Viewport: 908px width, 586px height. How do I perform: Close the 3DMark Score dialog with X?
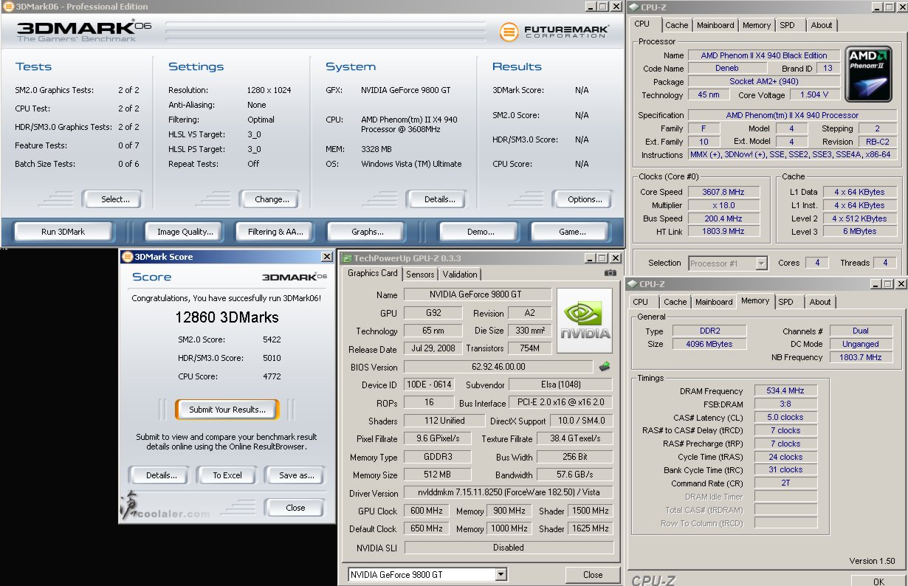pyautogui.click(x=326, y=257)
